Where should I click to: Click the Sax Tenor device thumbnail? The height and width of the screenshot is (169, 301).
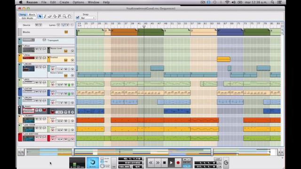click(x=28, y=129)
